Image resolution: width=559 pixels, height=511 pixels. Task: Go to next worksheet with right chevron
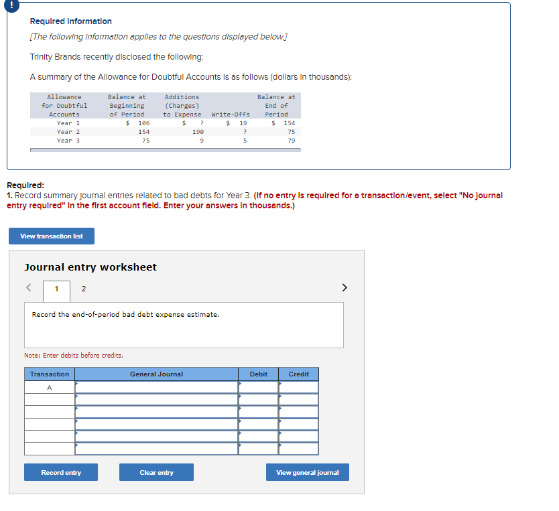[x=345, y=288]
